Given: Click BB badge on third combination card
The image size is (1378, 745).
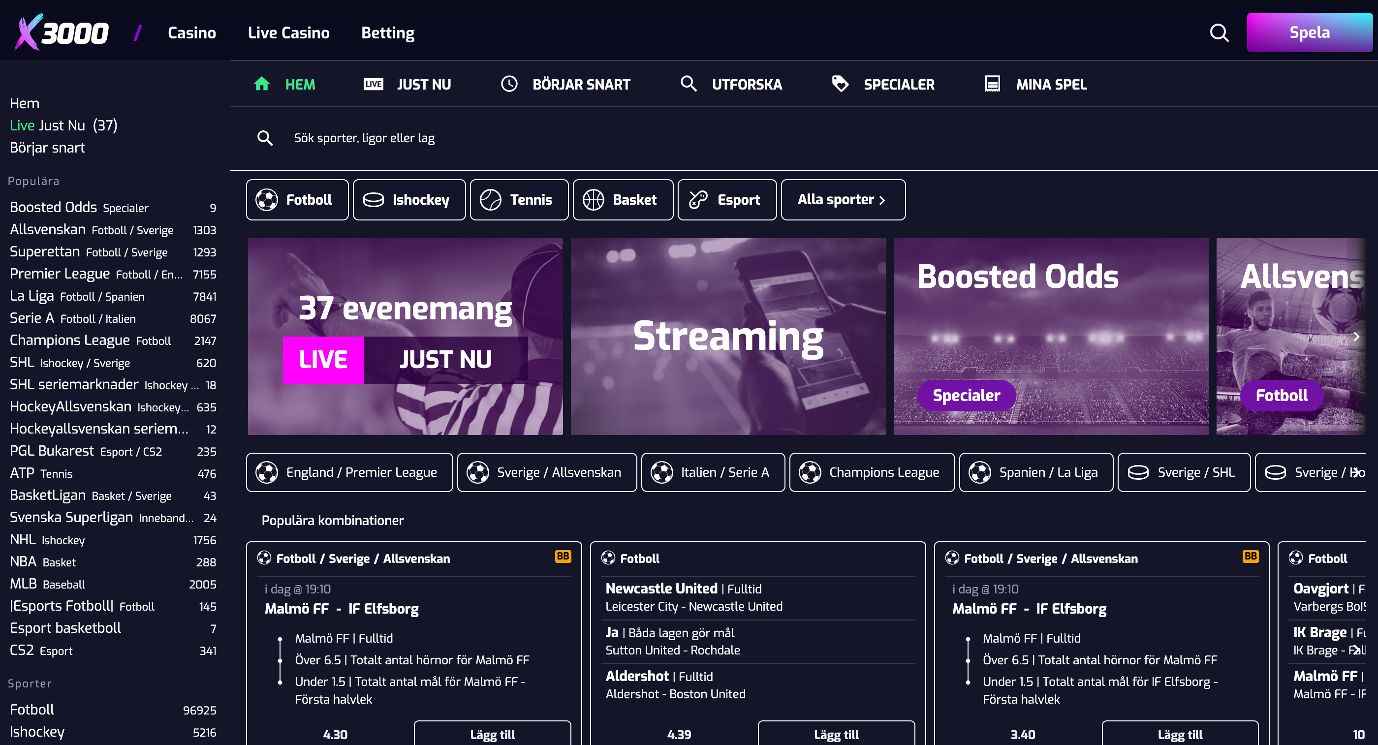Looking at the screenshot, I should 1251,556.
